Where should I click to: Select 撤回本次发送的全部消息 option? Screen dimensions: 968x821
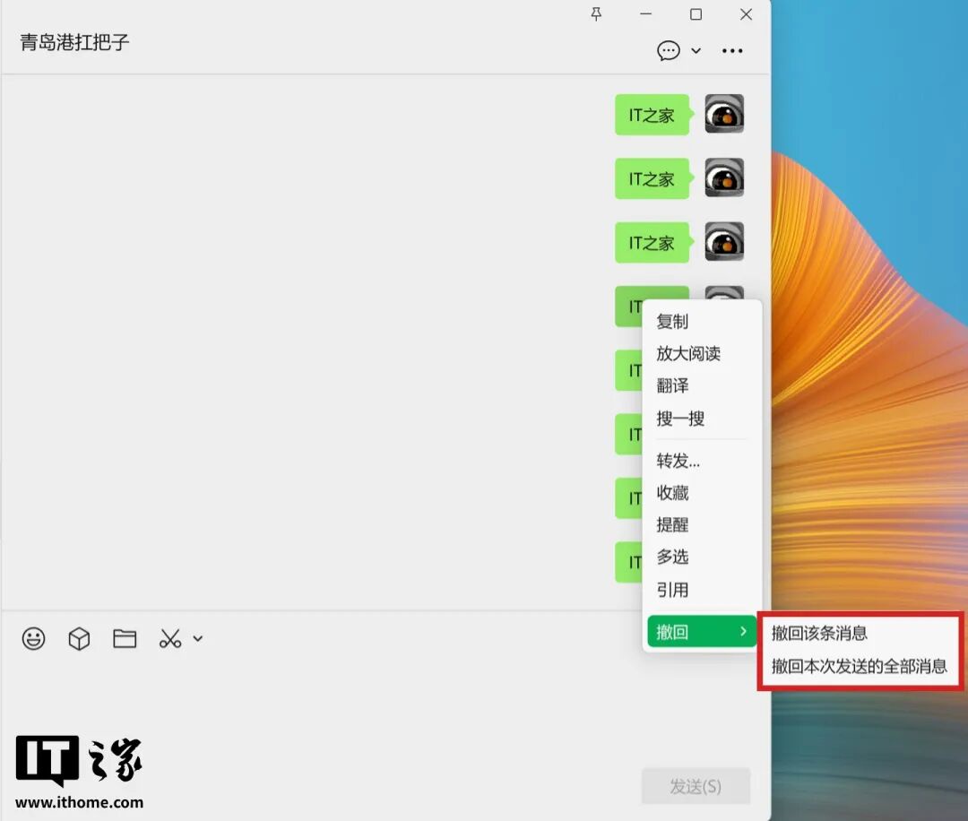(859, 667)
